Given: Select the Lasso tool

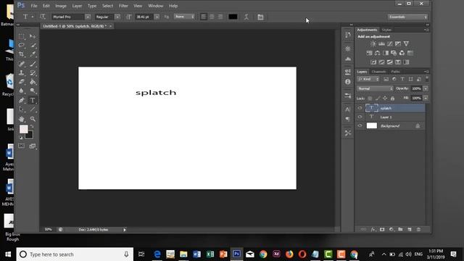Looking at the screenshot, I should [x=21, y=45].
